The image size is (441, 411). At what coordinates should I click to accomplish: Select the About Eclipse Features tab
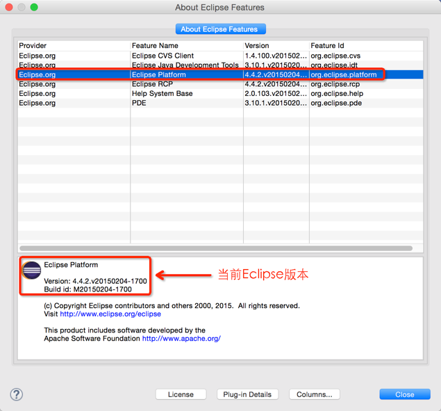(x=220, y=29)
